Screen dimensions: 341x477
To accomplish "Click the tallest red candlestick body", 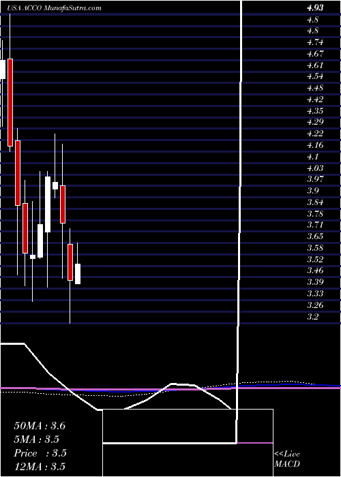I will [10, 102].
